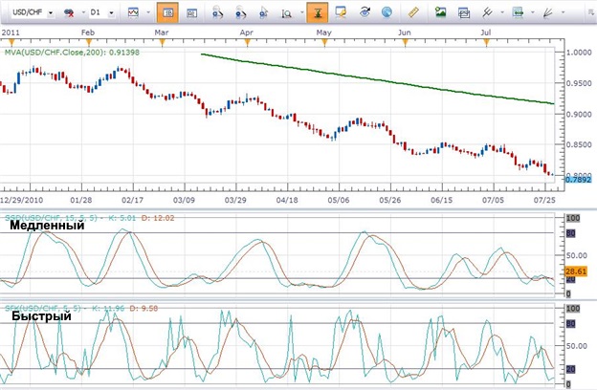Click the chart line type icon
Image resolution: width=597 pixels, height=390 pixels.
133,12
